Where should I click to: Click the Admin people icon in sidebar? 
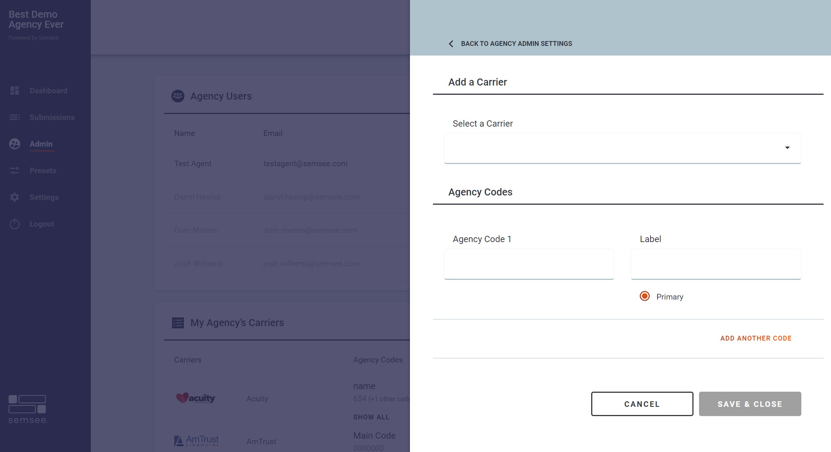point(14,144)
